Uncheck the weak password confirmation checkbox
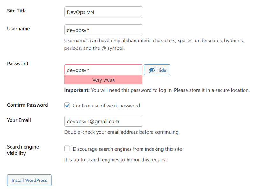This screenshot has width=263, height=192. 67,106
